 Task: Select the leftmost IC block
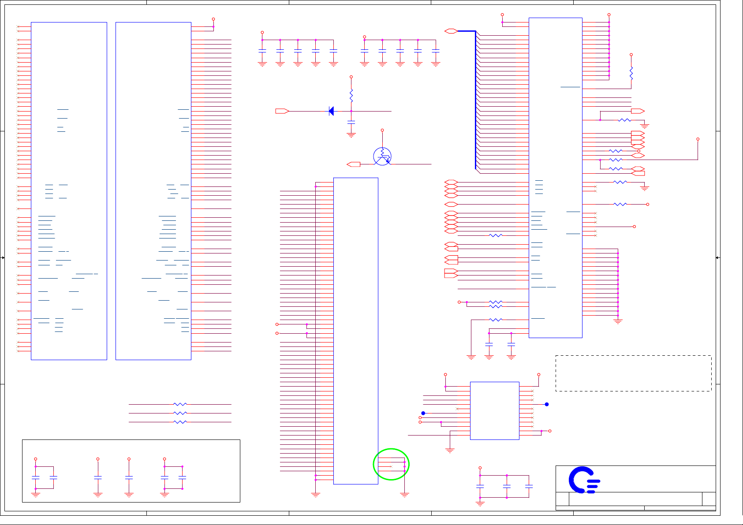69,191
